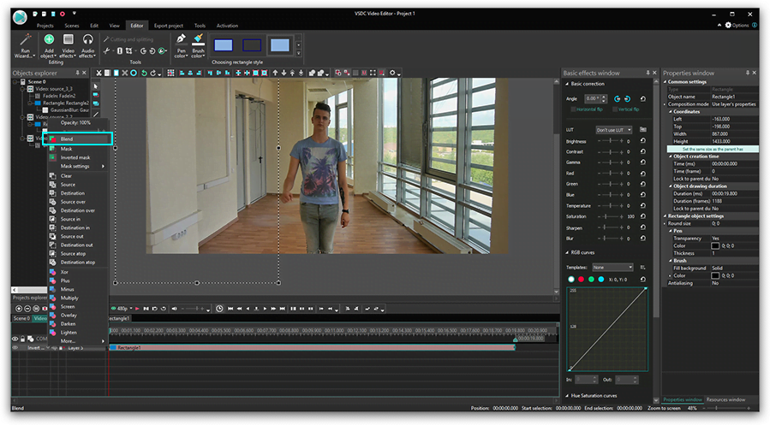Screen dimensions: 770x425
Task: Click the green undo arrow icon
Action: pyautogui.click(x=144, y=73)
